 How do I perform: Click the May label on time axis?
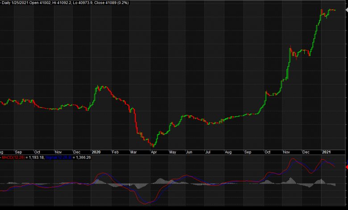pyautogui.click(x=173, y=152)
